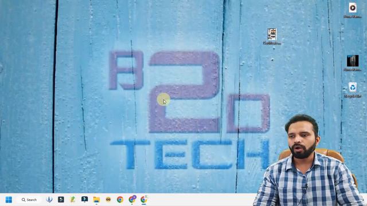
Task: Select the Recycle Bin desktop icon
Action: click(353, 90)
